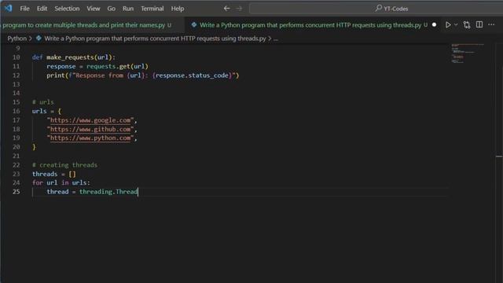Screen dimensions: 503x283
Task: Click the Python breadcrumb folder
Action: 17,39
